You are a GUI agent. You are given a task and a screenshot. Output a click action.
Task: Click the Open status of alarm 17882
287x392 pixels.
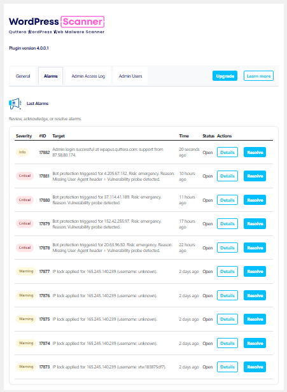(x=207, y=153)
